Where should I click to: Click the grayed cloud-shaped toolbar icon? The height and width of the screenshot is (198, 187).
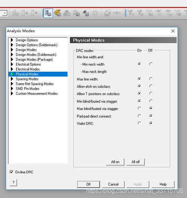pos(67,13)
